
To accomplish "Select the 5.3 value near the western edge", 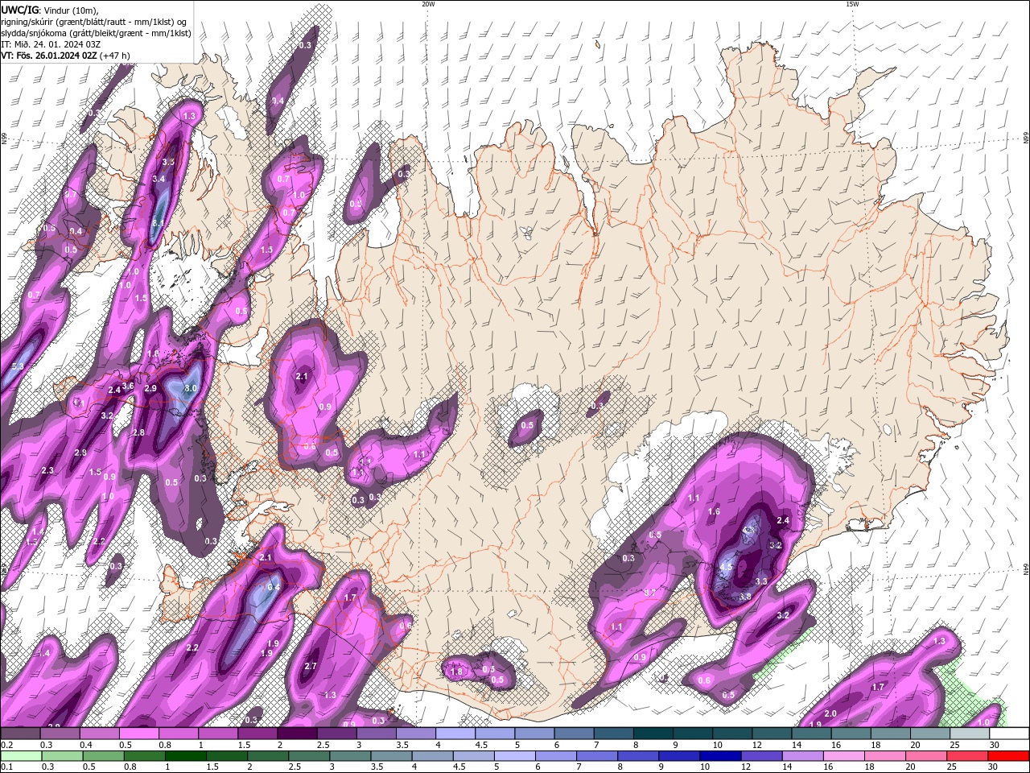I will coord(19,366).
